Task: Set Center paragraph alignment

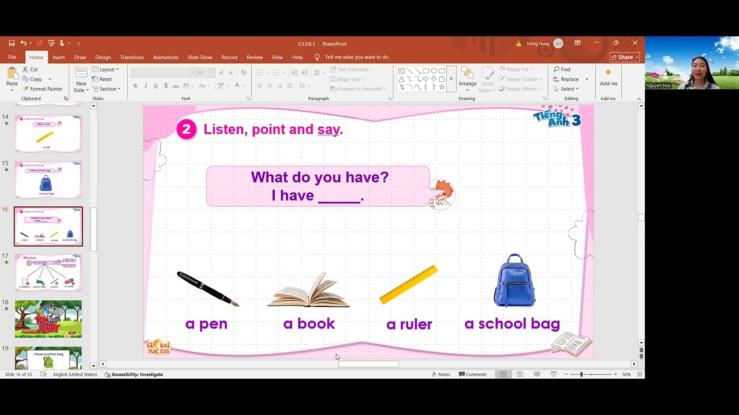Action: pyautogui.click(x=270, y=86)
